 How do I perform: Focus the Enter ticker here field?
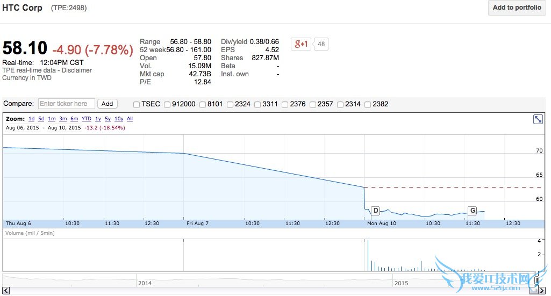pyautogui.click(x=66, y=104)
